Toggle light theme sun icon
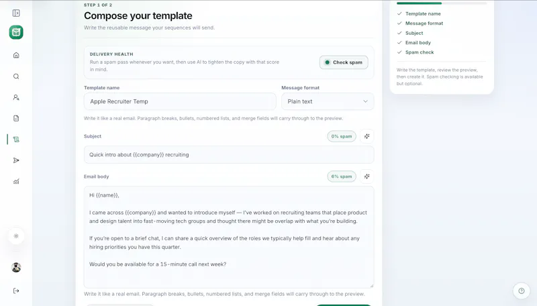This screenshot has width=537, height=306. coord(16,236)
